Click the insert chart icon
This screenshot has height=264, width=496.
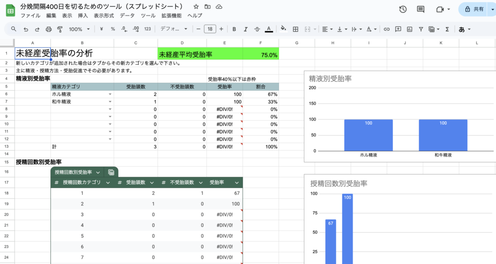[x=409, y=29]
